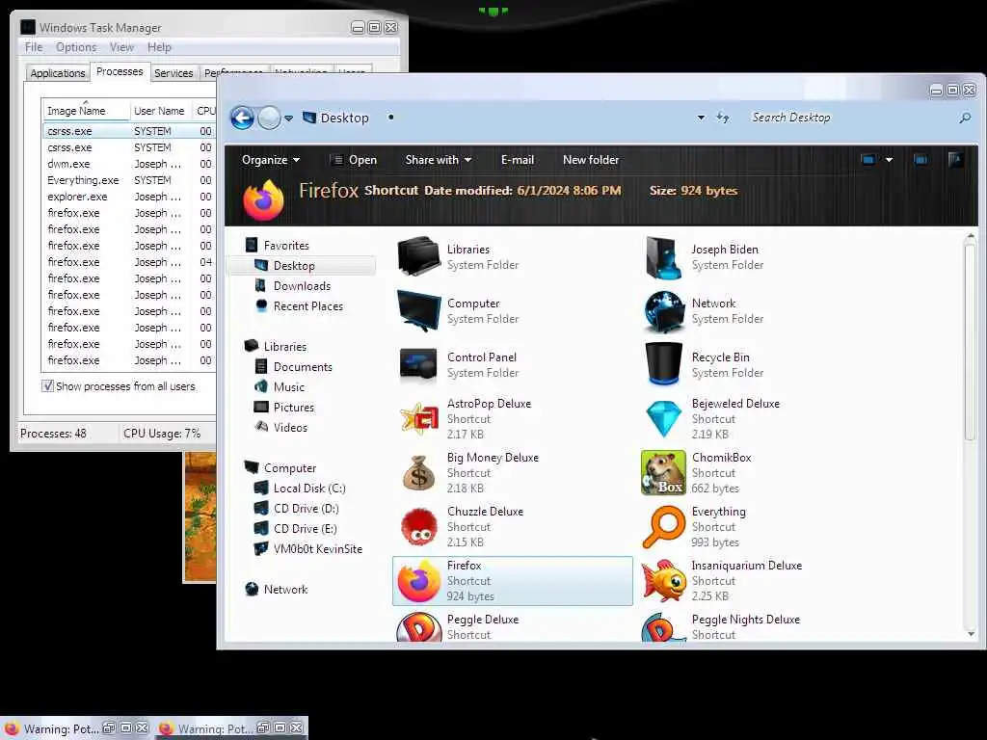Click the refresh icon beside the address bar
The width and height of the screenshot is (987, 740).
(723, 118)
